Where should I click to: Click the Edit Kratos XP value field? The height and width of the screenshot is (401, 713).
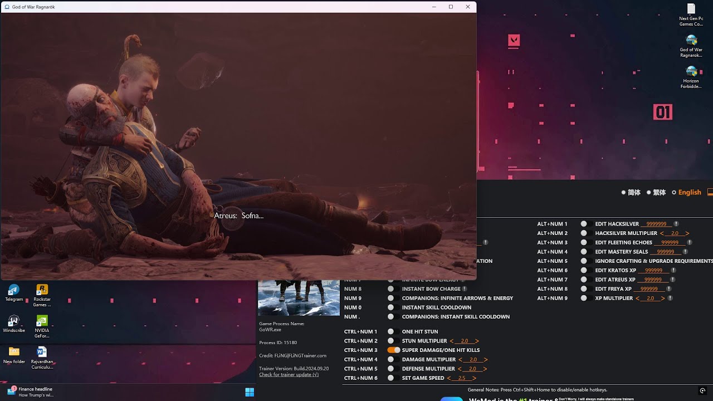click(654, 271)
